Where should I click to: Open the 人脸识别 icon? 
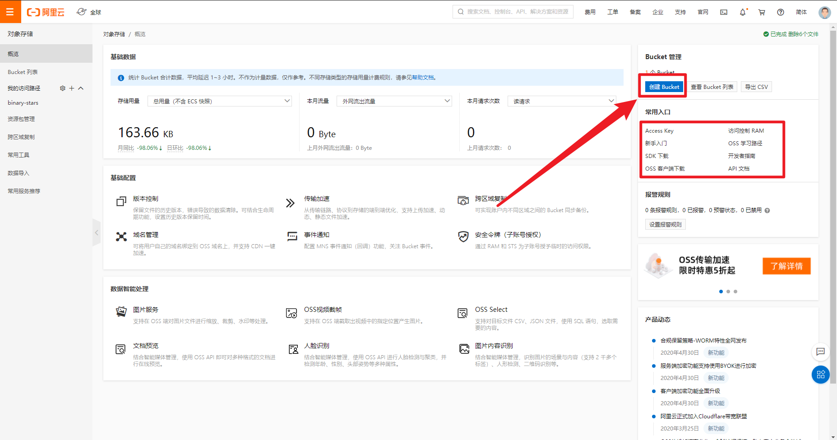293,349
